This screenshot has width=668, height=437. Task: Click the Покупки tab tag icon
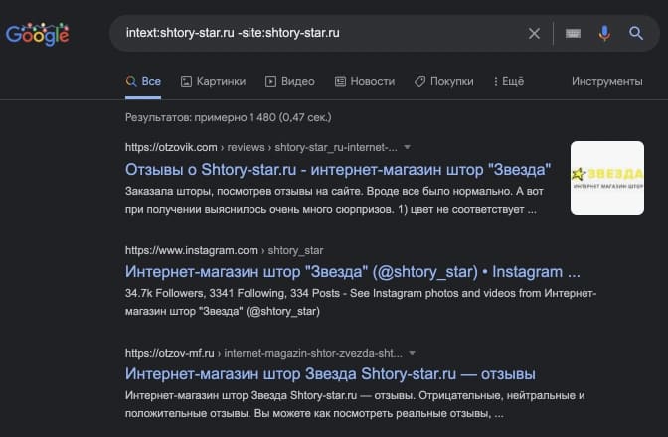point(419,81)
